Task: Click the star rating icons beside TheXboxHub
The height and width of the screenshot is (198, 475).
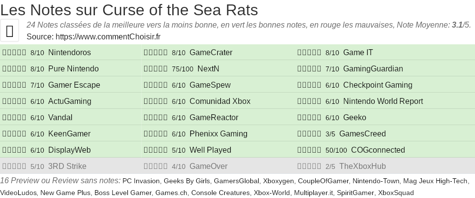Action: coord(309,166)
